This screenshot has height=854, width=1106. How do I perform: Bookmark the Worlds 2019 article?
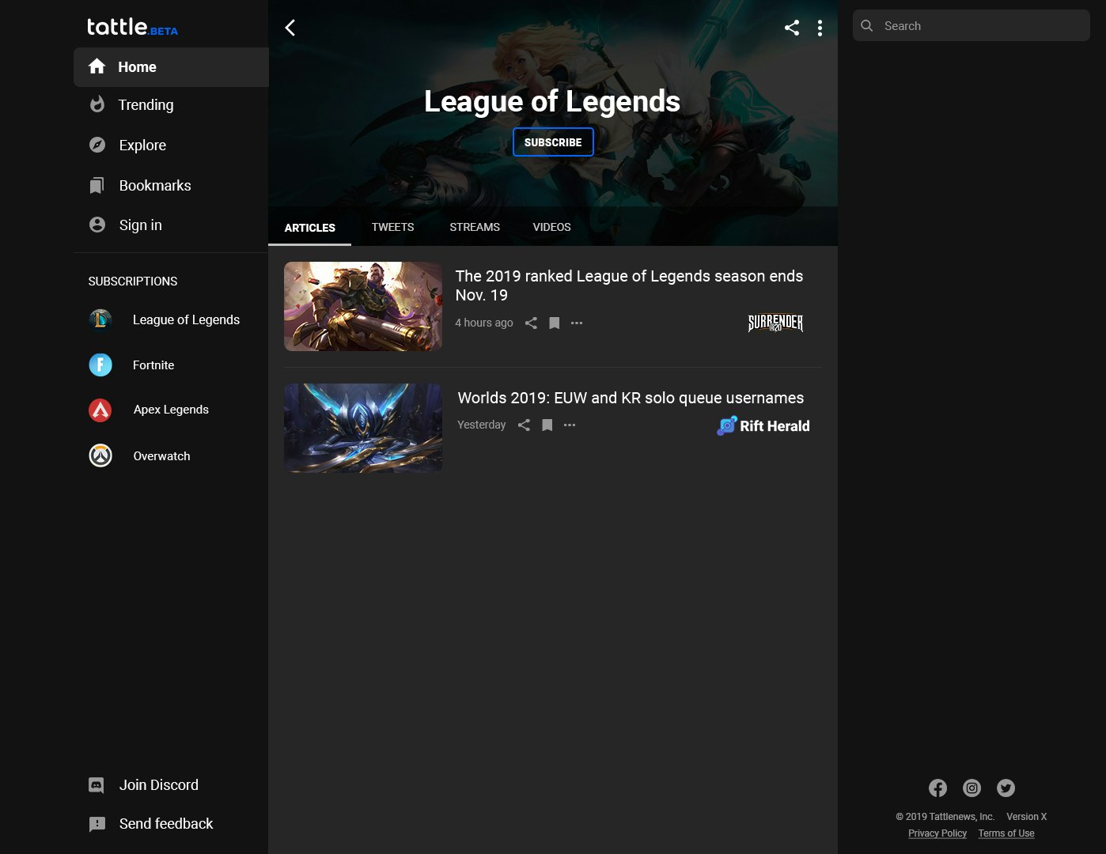[x=547, y=425]
